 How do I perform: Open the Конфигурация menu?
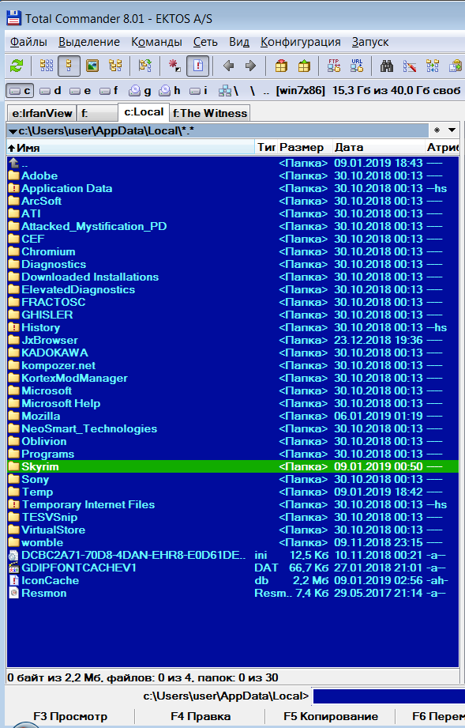[301, 42]
